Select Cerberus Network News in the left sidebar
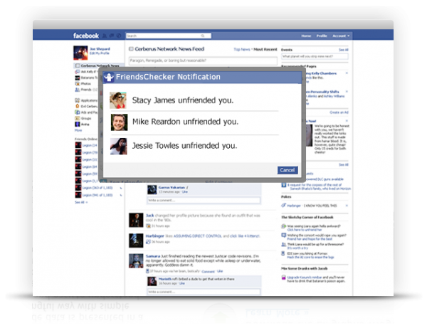427x328 pixels. point(99,65)
